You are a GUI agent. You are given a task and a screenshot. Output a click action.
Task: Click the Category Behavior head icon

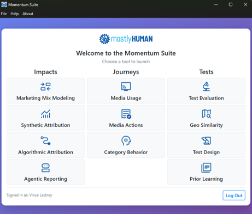coord(126,140)
